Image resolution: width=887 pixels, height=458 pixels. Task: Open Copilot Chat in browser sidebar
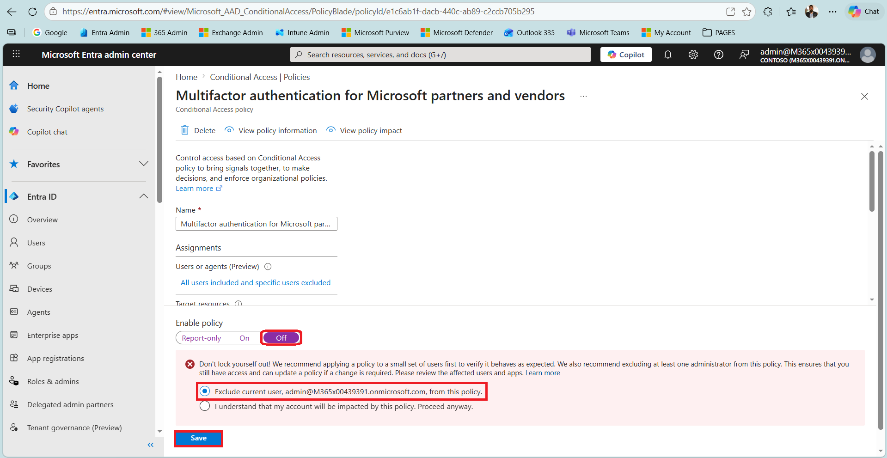click(x=864, y=12)
